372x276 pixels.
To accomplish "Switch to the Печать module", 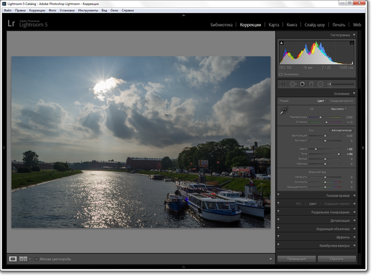I will [x=339, y=25].
